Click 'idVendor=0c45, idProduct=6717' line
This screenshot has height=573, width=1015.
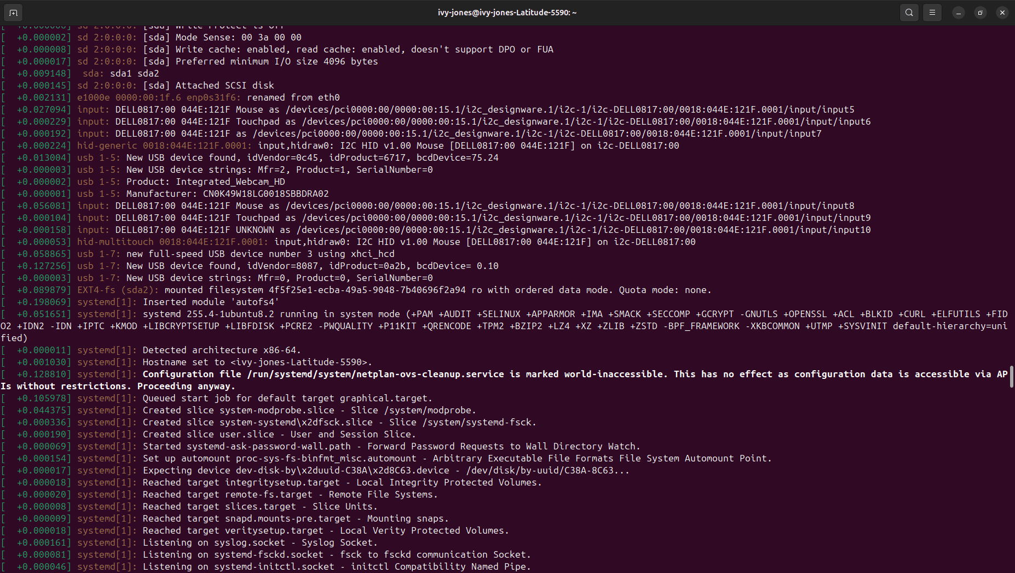[250, 157]
